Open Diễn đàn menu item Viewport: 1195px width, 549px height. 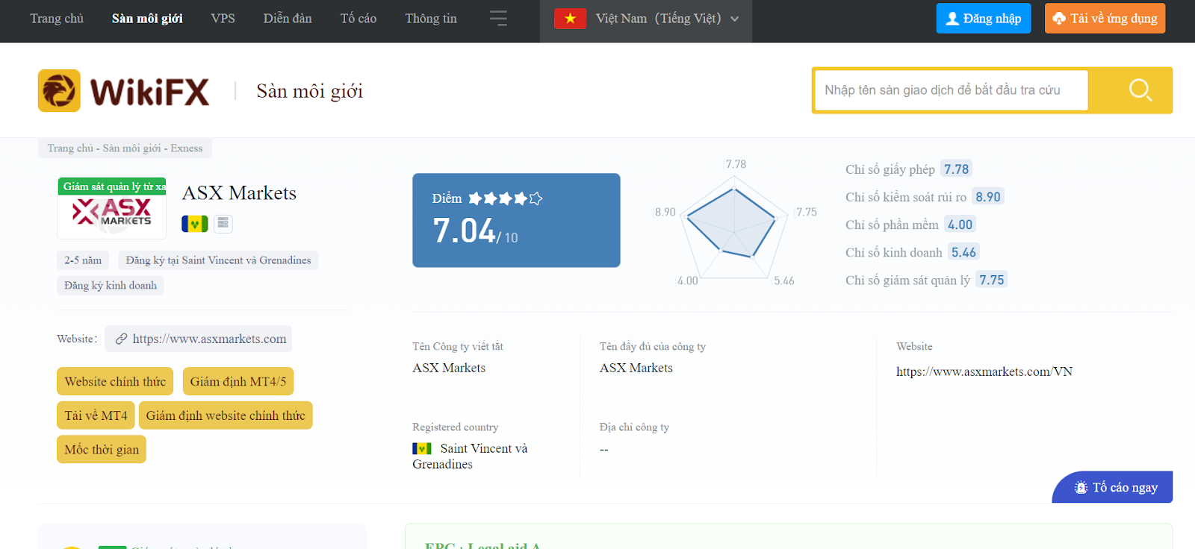click(288, 19)
